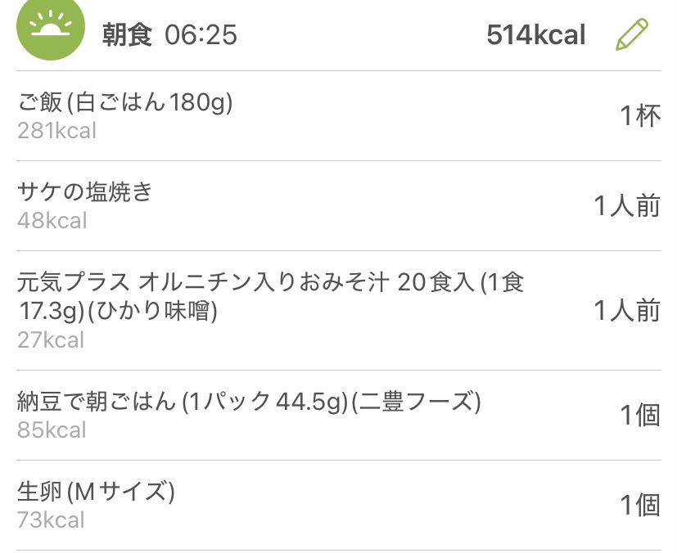
Task: Open the ご飯 (白ごはん180g) entry
Action: 125,102
